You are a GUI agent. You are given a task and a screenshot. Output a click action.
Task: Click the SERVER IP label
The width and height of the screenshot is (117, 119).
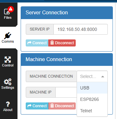tap(40, 29)
